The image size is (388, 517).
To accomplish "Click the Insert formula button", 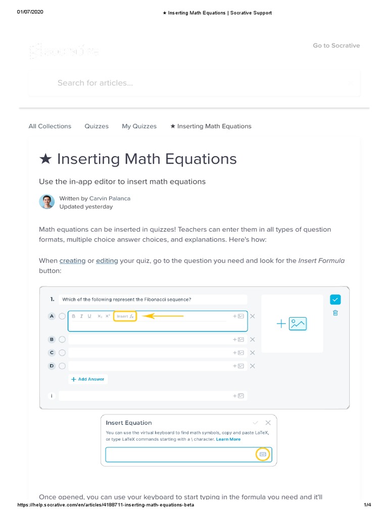I will pyautogui.click(x=125, y=317).
